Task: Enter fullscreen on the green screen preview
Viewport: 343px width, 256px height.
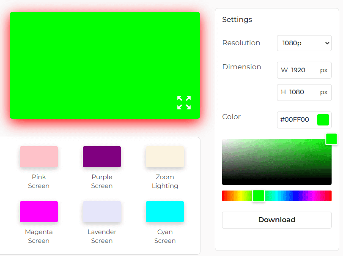Action: (x=184, y=102)
